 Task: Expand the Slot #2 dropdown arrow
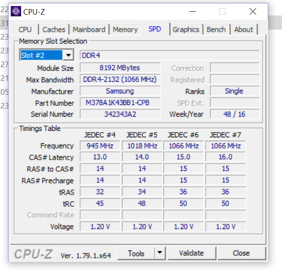coord(68,55)
